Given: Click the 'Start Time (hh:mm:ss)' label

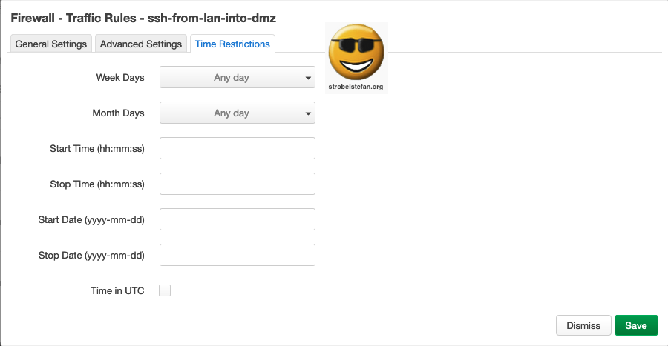Looking at the screenshot, I should [97, 148].
